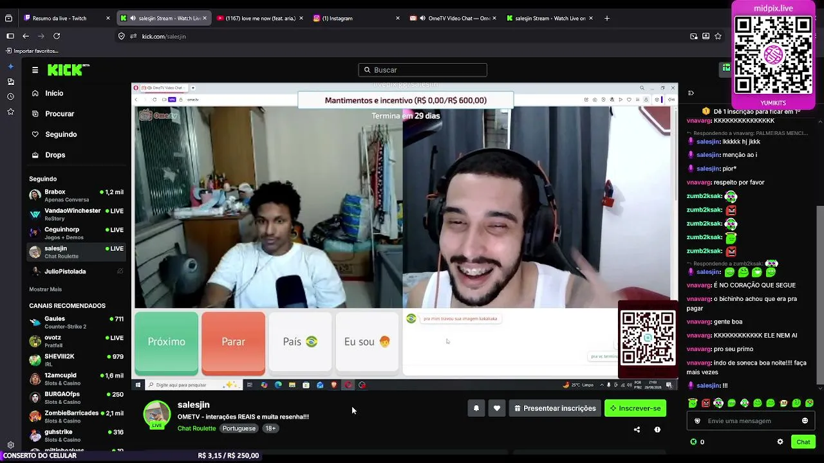Open País selector in OmeTV
The height and width of the screenshot is (463, 824).
[300, 342]
